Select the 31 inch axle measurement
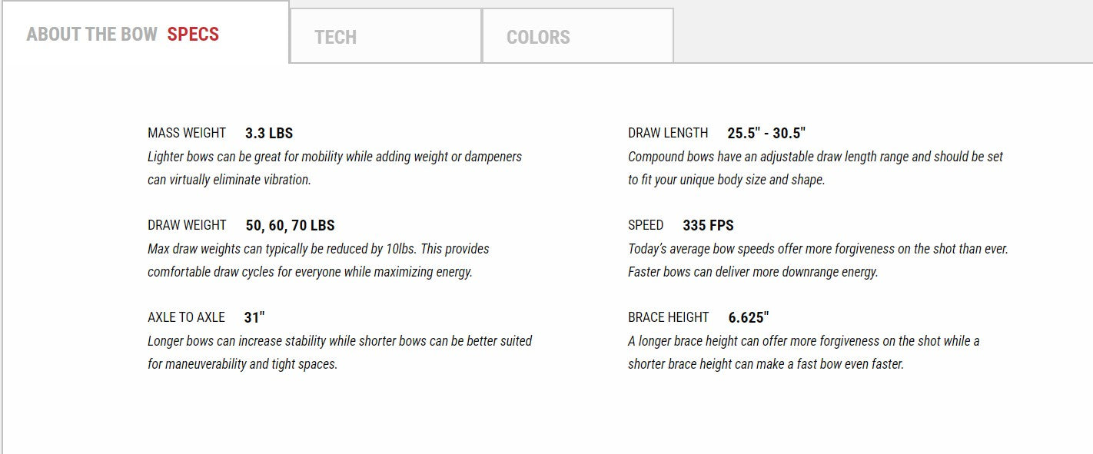 254,316
